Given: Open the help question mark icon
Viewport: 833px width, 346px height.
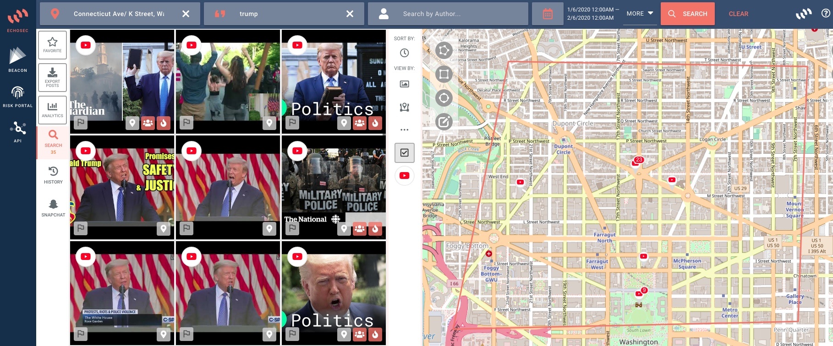Looking at the screenshot, I should point(826,13).
